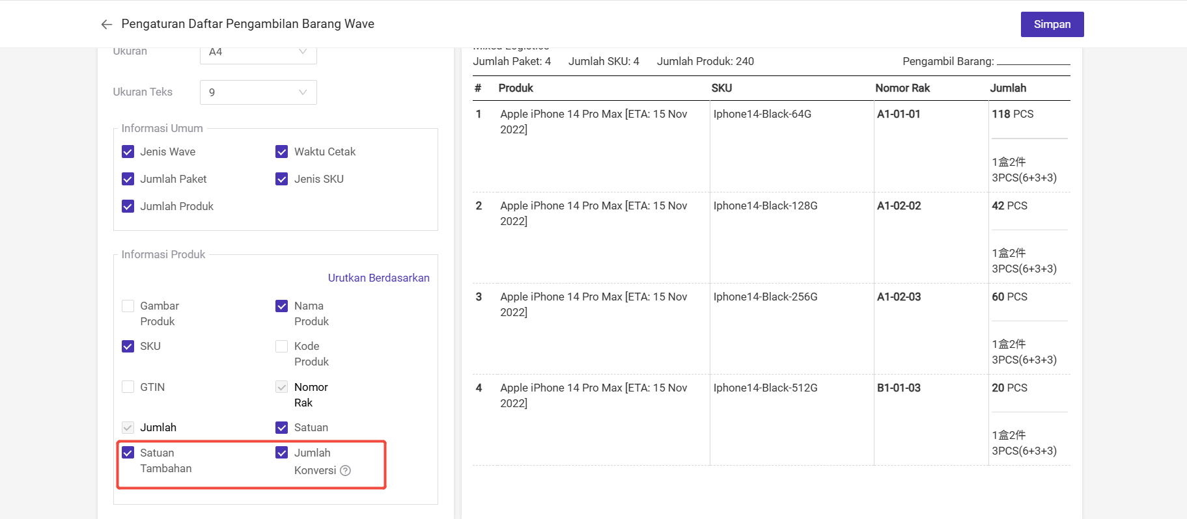Toggle the Jenis SKU checkbox
Image resolution: width=1187 pixels, height=519 pixels.
point(282,179)
